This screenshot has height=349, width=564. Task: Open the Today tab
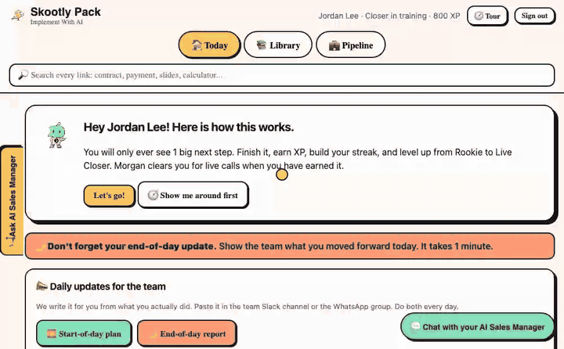tap(209, 45)
